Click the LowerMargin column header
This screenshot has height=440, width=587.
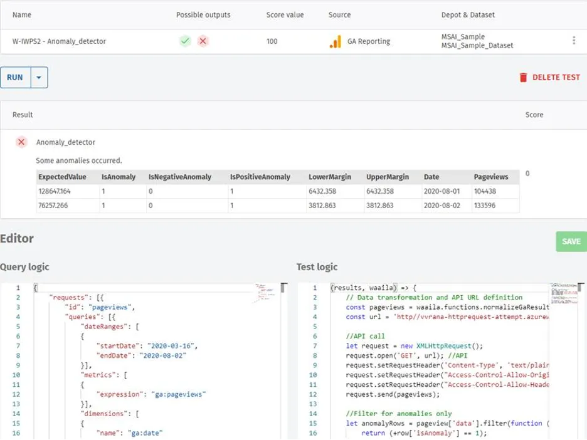point(330,177)
